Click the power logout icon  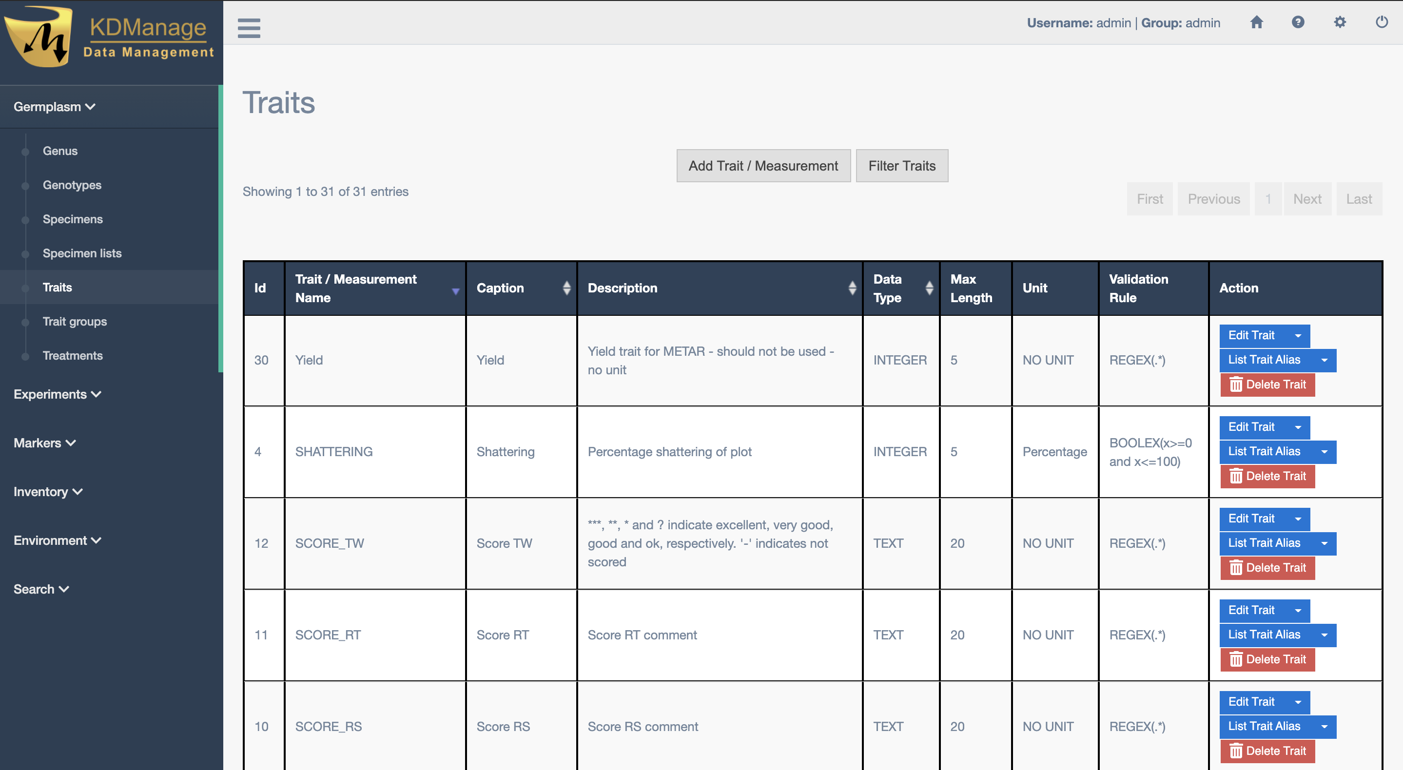(x=1381, y=22)
